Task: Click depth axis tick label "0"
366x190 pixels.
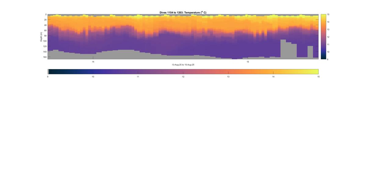Action: (46, 14)
